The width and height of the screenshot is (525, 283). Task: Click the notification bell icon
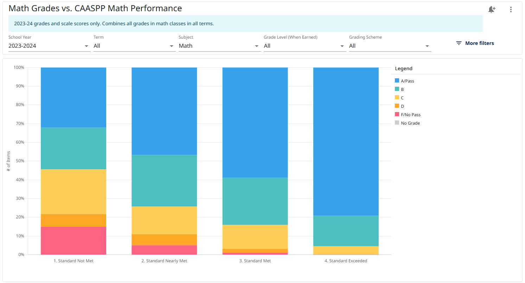492,9
